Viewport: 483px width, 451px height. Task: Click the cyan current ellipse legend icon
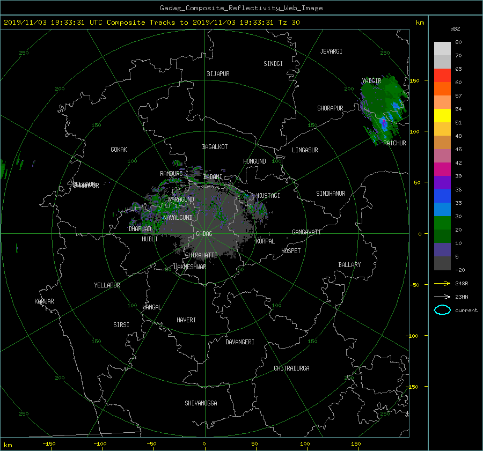(x=442, y=310)
